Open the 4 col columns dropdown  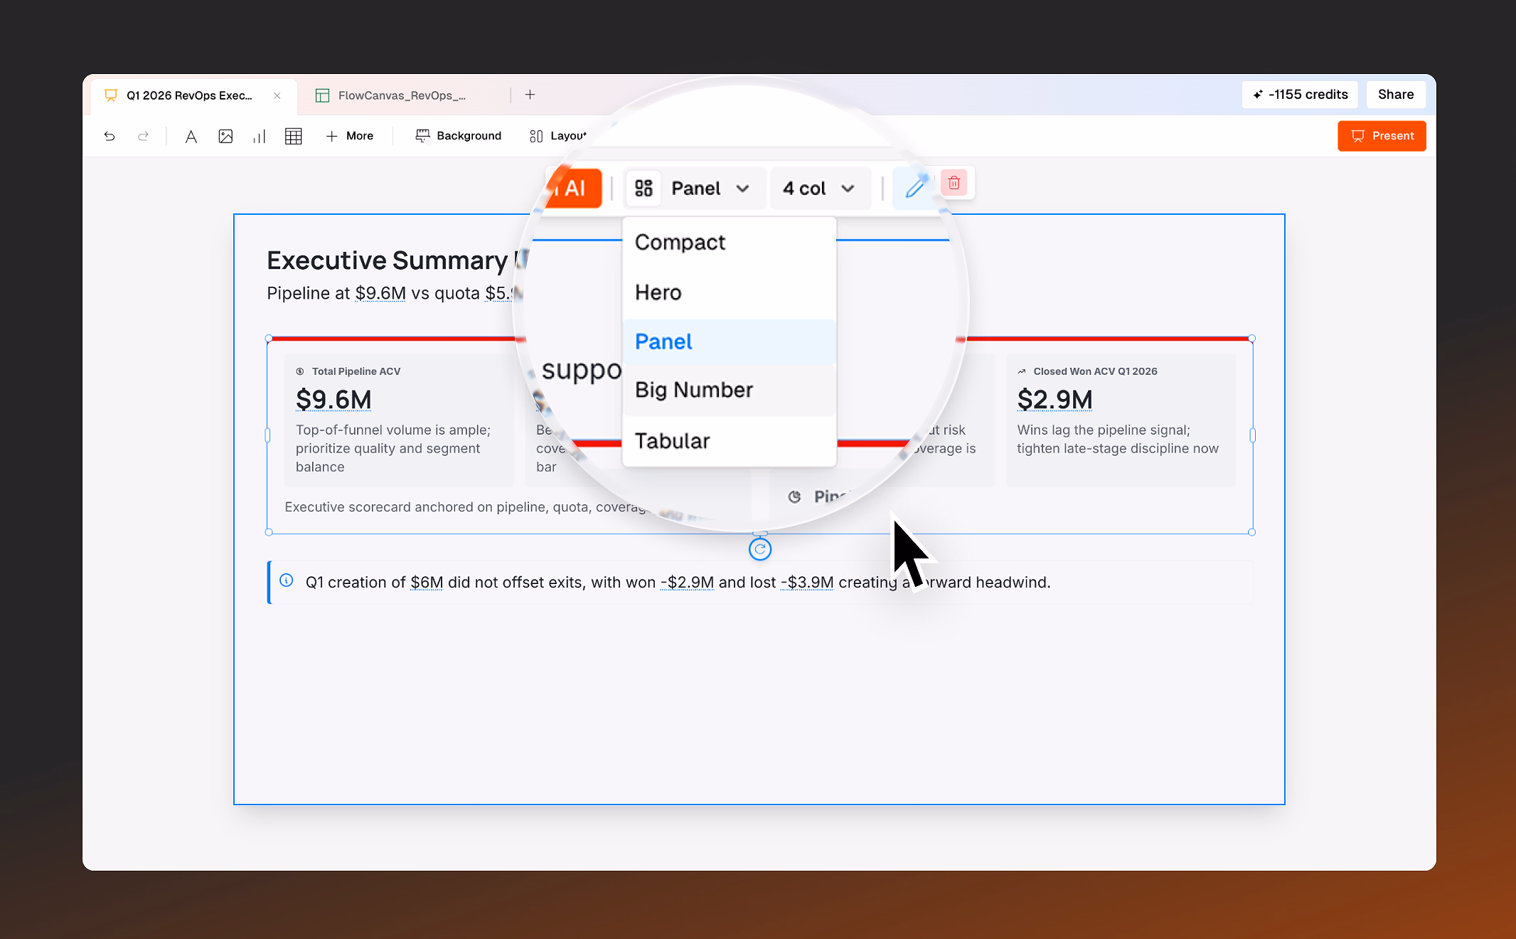(819, 189)
